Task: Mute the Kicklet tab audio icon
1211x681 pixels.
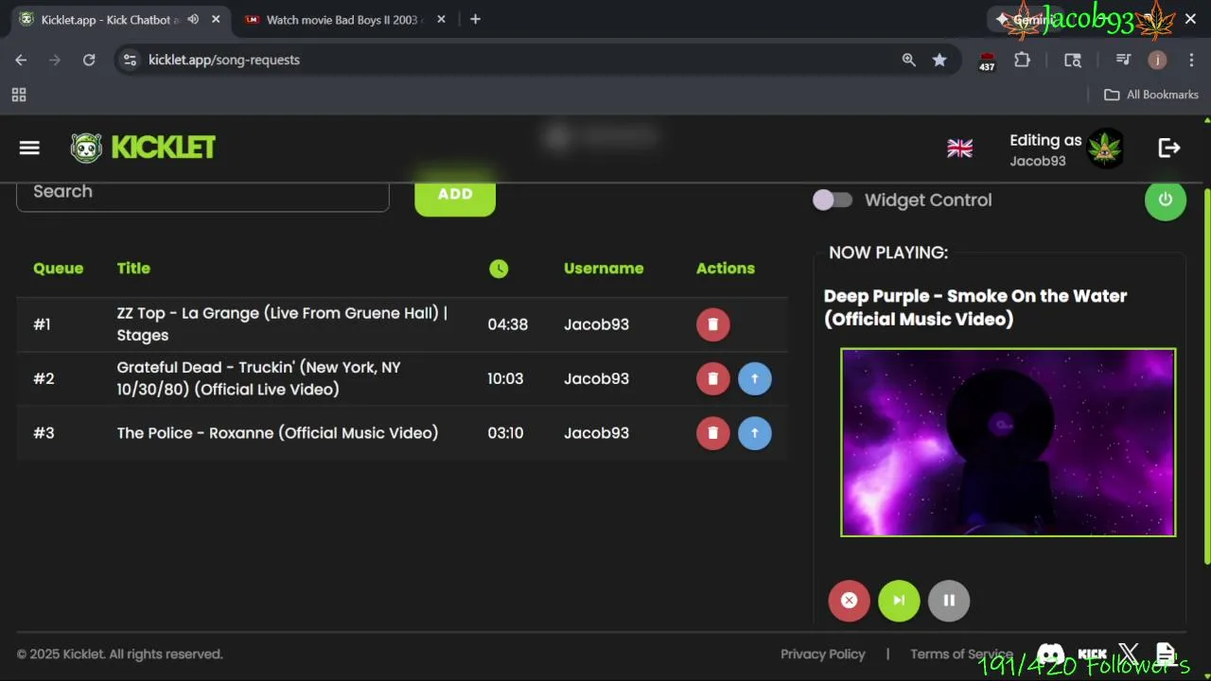Action: click(193, 19)
